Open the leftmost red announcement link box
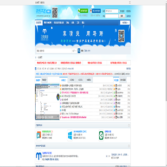This screenshot has height=167, width=167. click(47, 63)
